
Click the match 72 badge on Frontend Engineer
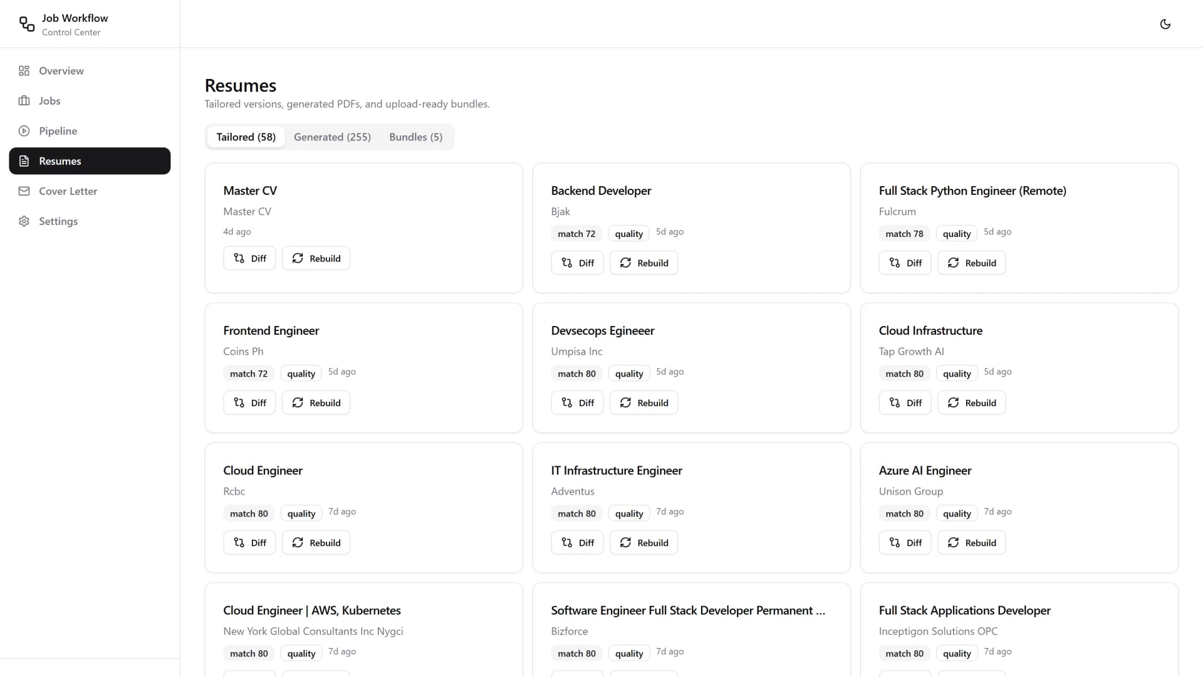pos(249,374)
